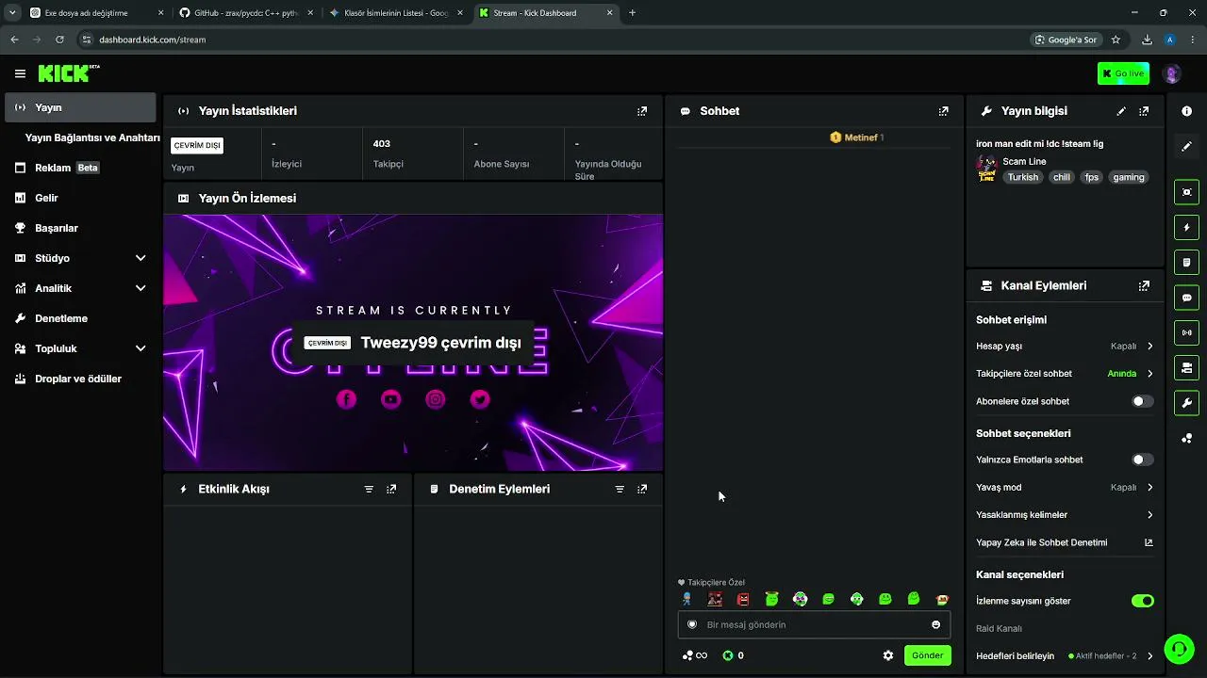Expand the Topluluk section chevron

point(141,348)
